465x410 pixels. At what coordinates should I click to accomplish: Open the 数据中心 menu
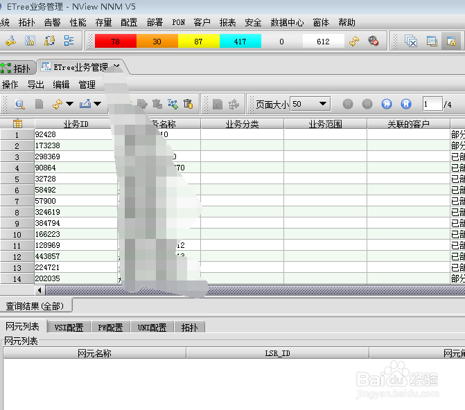(287, 23)
